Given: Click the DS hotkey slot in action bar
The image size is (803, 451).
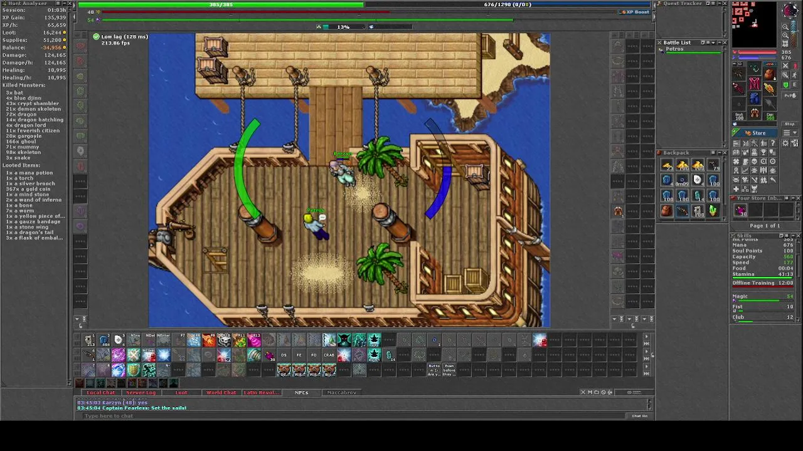Looking at the screenshot, I should 284,355.
